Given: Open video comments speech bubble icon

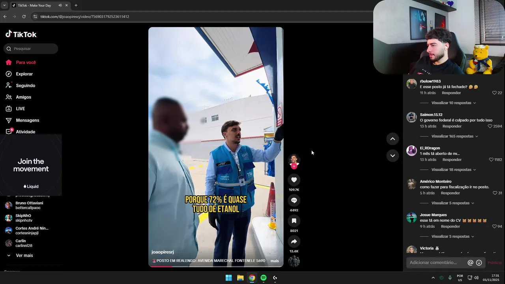Looking at the screenshot, I should [294, 200].
